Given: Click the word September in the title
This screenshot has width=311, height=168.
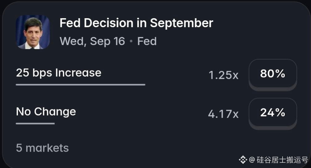Looking at the screenshot, I should pos(182,23).
